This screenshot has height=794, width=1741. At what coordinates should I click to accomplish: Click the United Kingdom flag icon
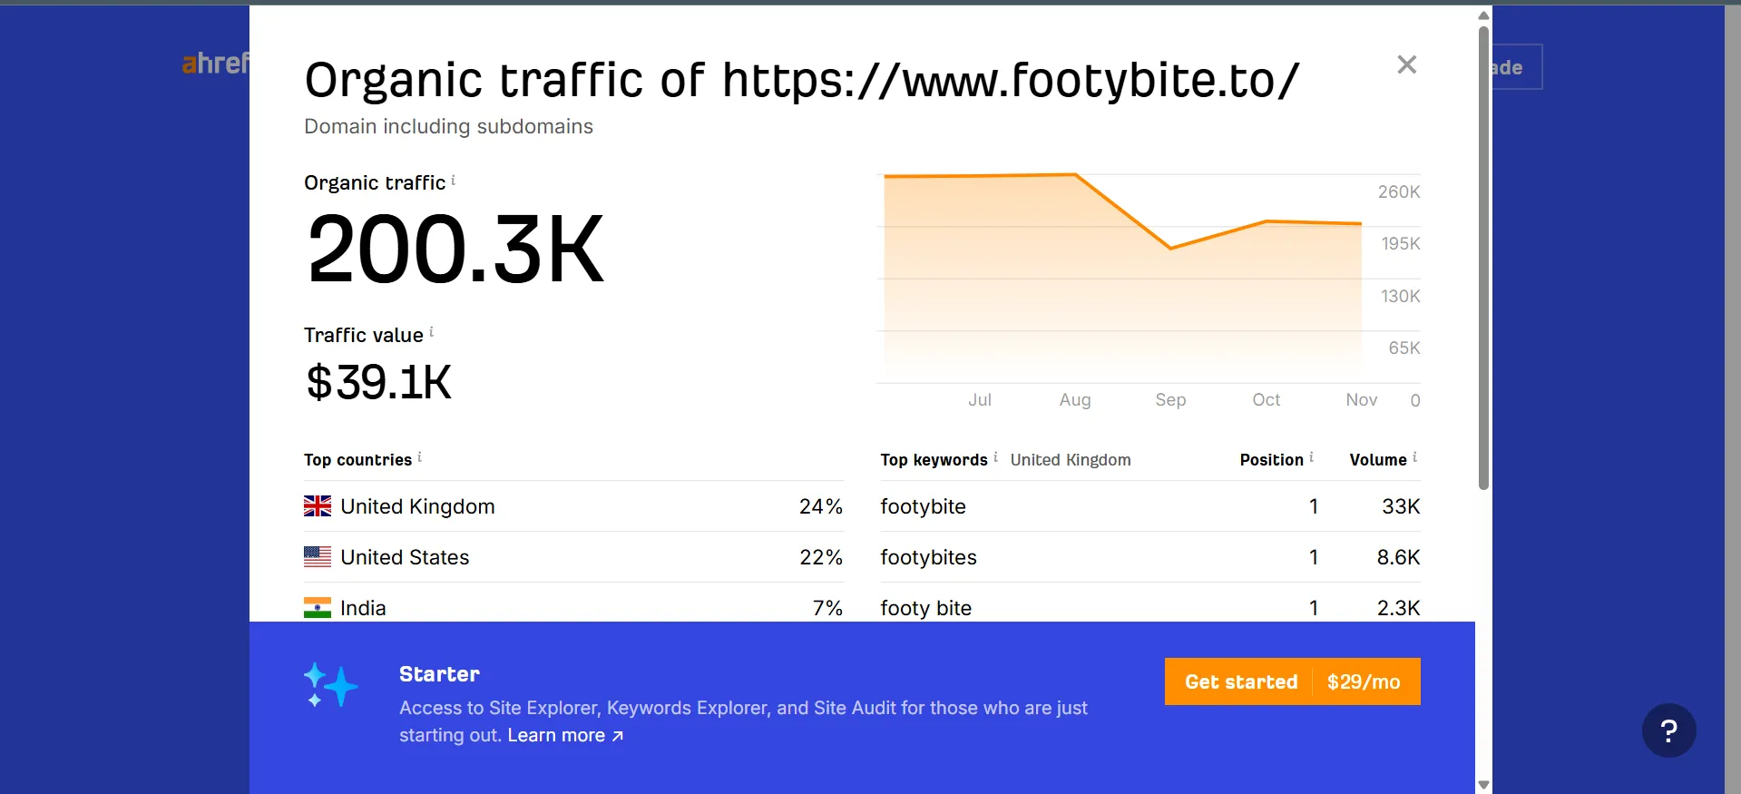click(318, 506)
